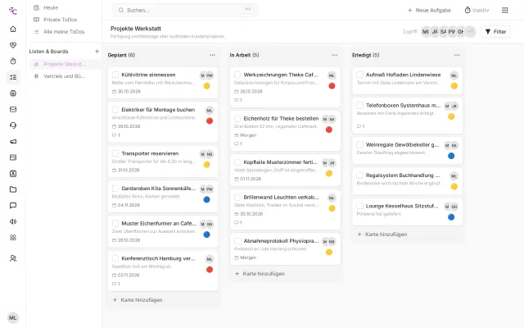Select the task checklist icon in left rail

(13, 77)
